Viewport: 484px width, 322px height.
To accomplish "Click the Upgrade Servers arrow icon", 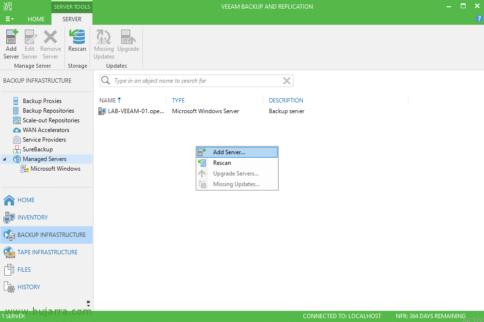I will [x=202, y=174].
